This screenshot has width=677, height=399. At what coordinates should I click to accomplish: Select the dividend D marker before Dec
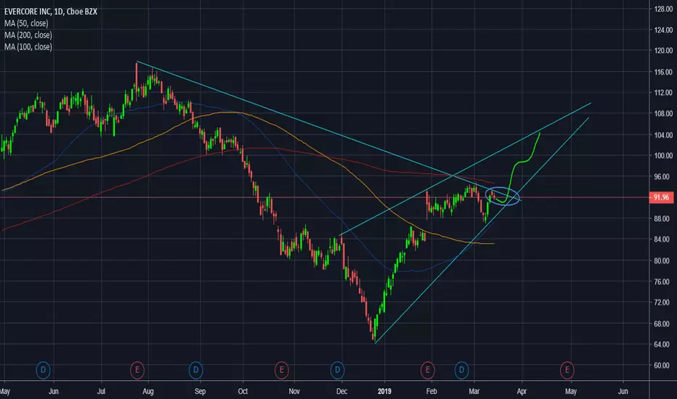[338, 370]
